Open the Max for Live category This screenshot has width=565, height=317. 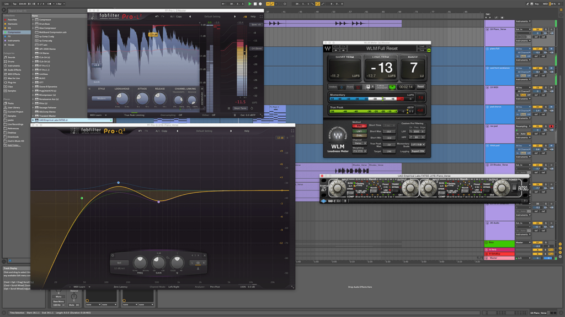pyautogui.click(x=14, y=78)
